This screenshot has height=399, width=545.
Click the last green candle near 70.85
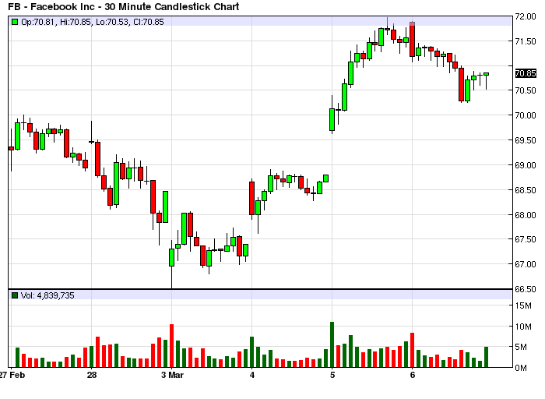point(486,74)
